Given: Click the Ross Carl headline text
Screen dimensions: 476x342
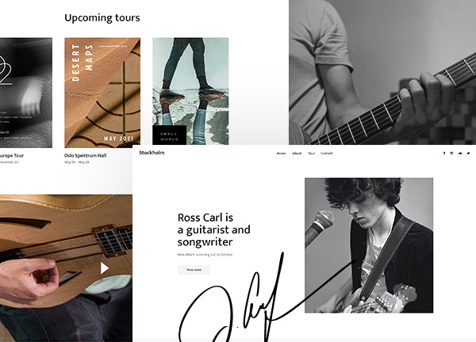Looking at the screenshot, I should pos(213,230).
